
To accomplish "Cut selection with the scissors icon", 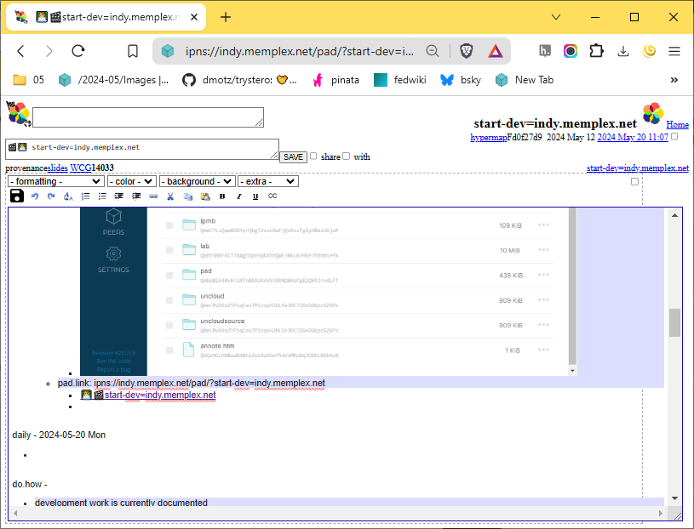I will coord(170,196).
